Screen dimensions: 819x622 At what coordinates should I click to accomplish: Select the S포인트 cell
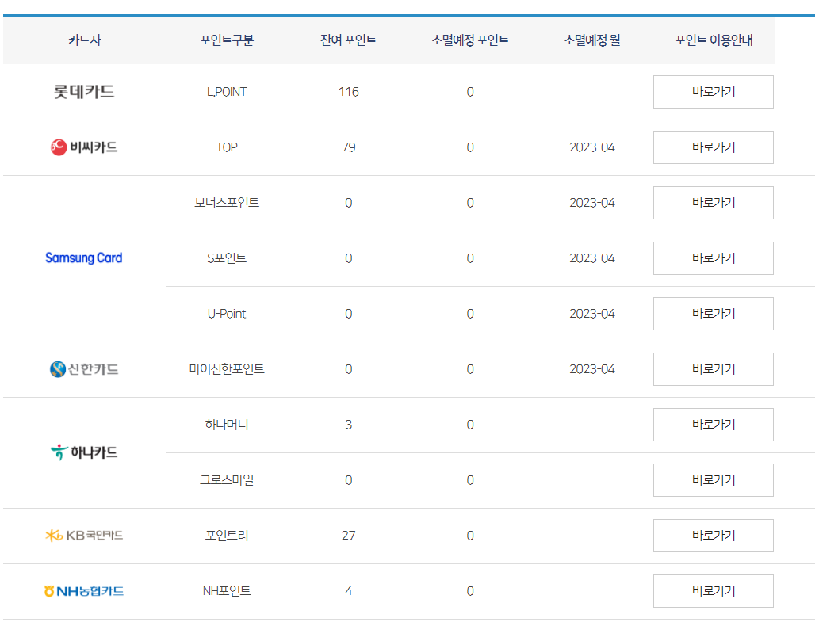pyautogui.click(x=227, y=258)
